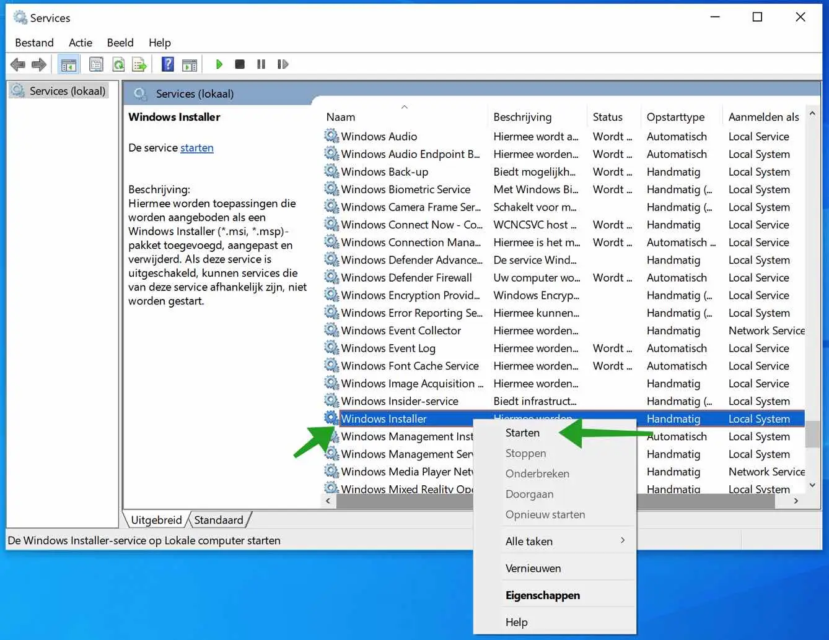Click the vertical scrollbar down arrow
This screenshot has height=640, width=829.
click(812, 485)
